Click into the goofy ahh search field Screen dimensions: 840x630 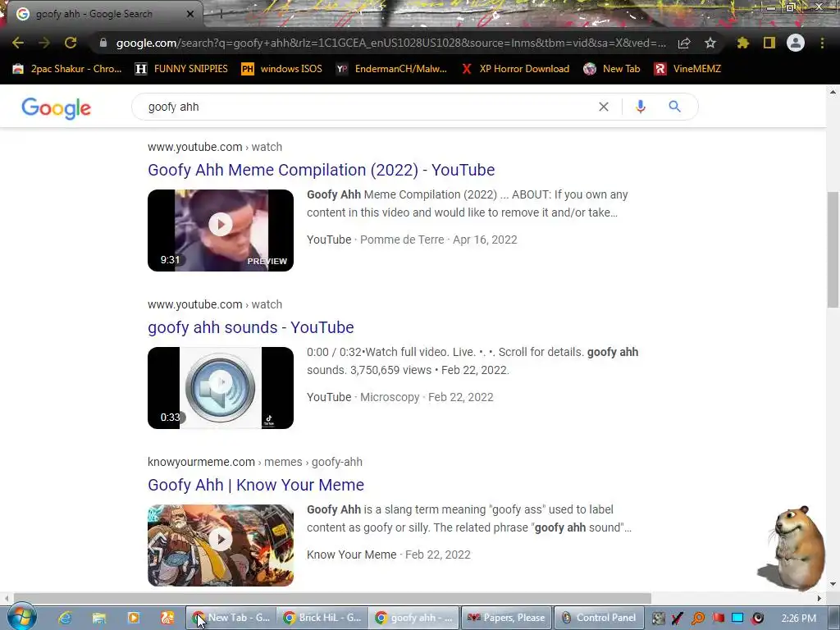tap(370, 107)
